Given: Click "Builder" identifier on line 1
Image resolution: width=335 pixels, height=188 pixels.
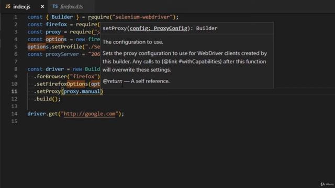Looking at the screenshot, I should click(62, 17).
